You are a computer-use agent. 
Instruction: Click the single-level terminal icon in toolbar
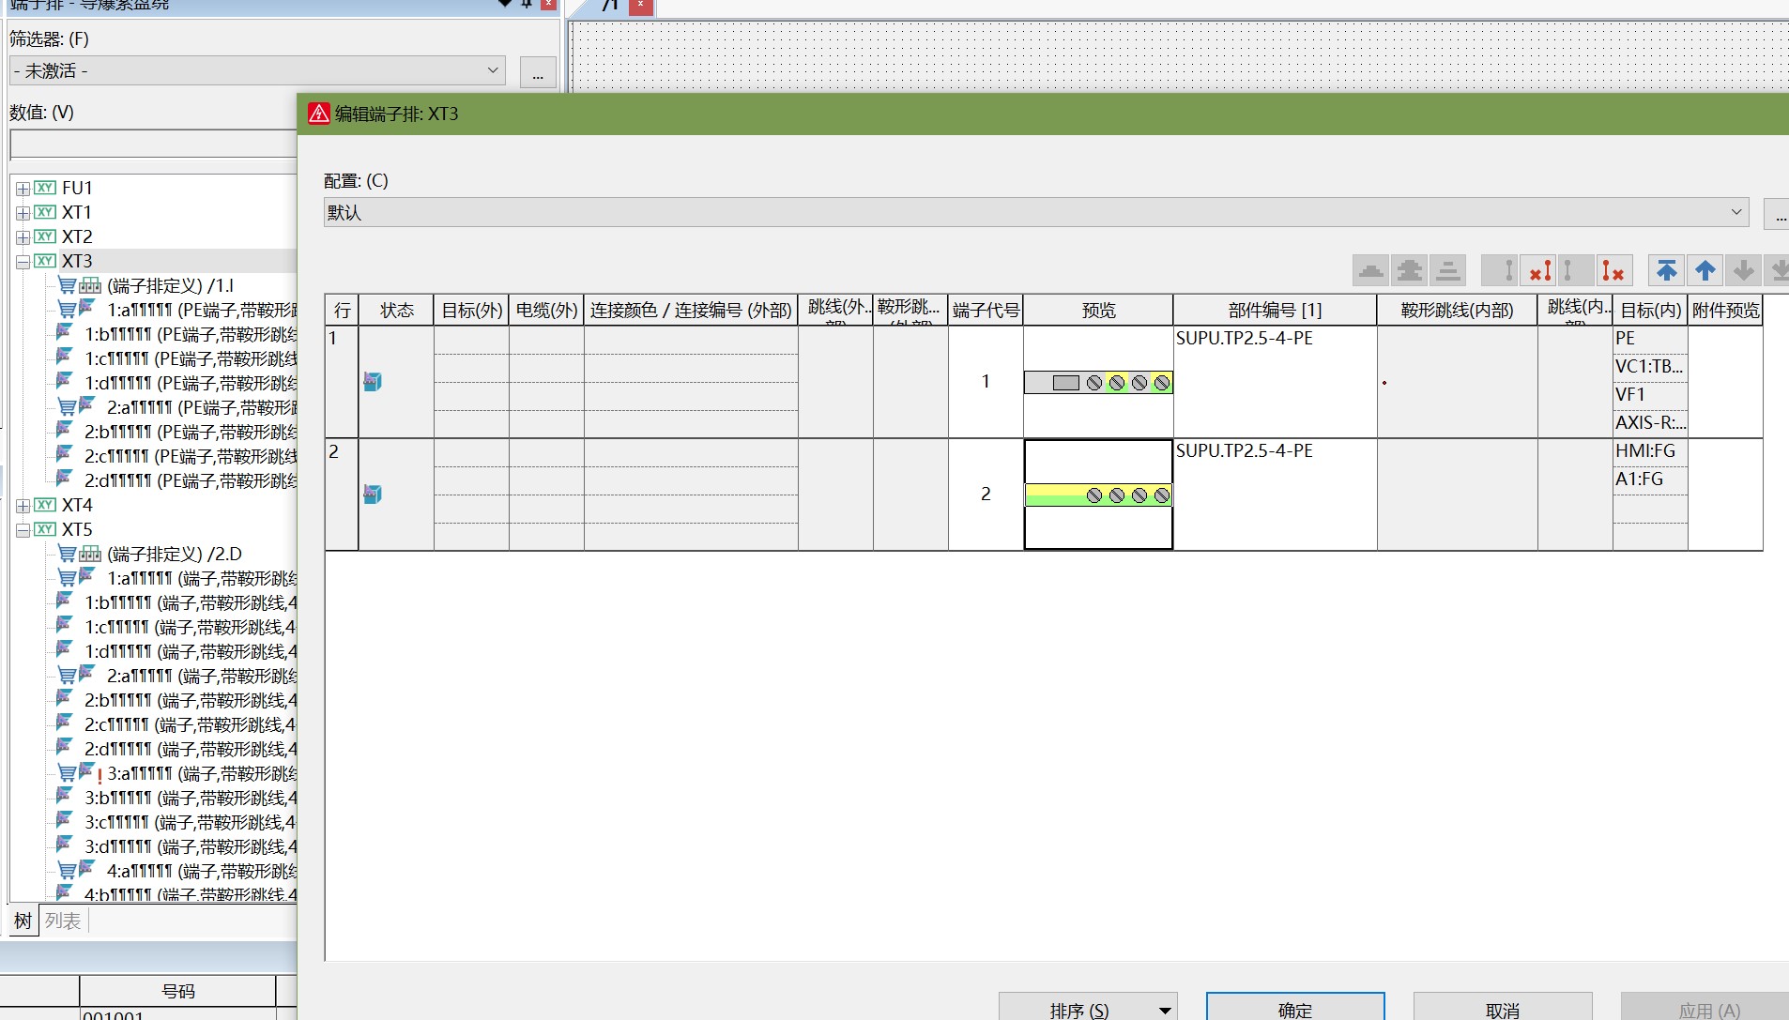[1370, 271]
